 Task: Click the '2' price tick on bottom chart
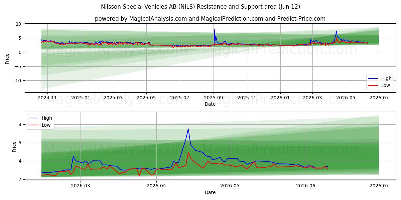(x=20, y=179)
